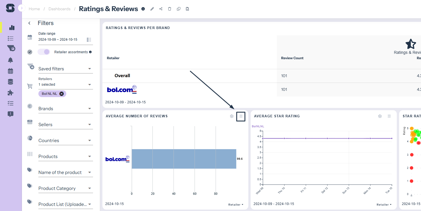Open the bell notifications icon in sidebar
The image size is (421, 211).
pos(11,60)
